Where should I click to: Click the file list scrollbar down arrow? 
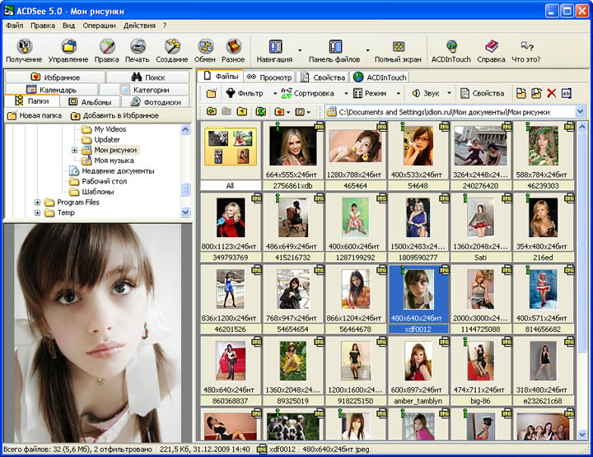582,435
